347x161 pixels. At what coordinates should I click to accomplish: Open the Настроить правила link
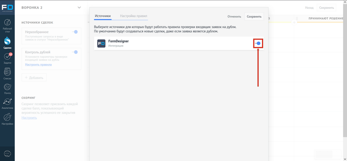(x=39, y=65)
